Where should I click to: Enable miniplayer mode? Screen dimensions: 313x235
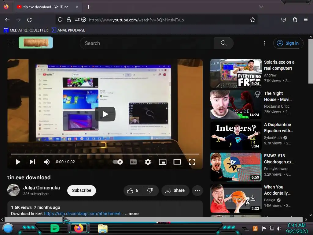click(x=163, y=162)
